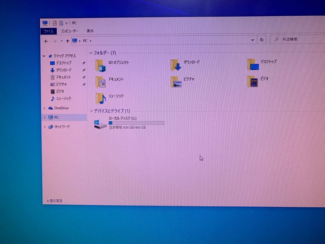
Task: Expand the OneDrive tree node
Action: 44,108
